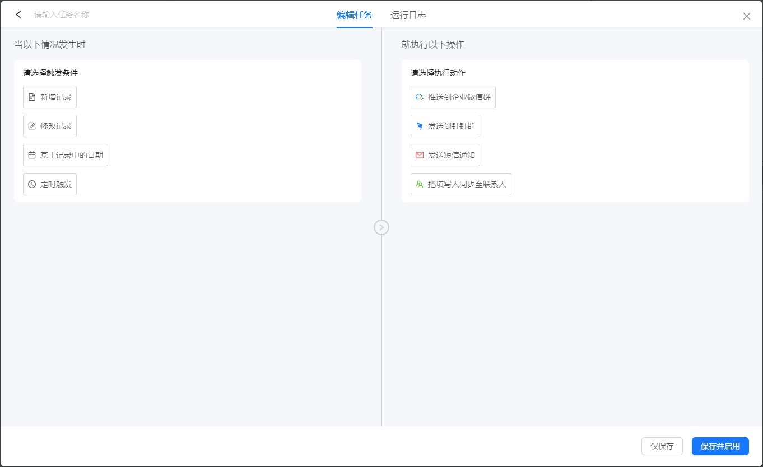Screen dimensions: 763x467
Task: Select 发送短信通知 action
Action: tap(445, 155)
